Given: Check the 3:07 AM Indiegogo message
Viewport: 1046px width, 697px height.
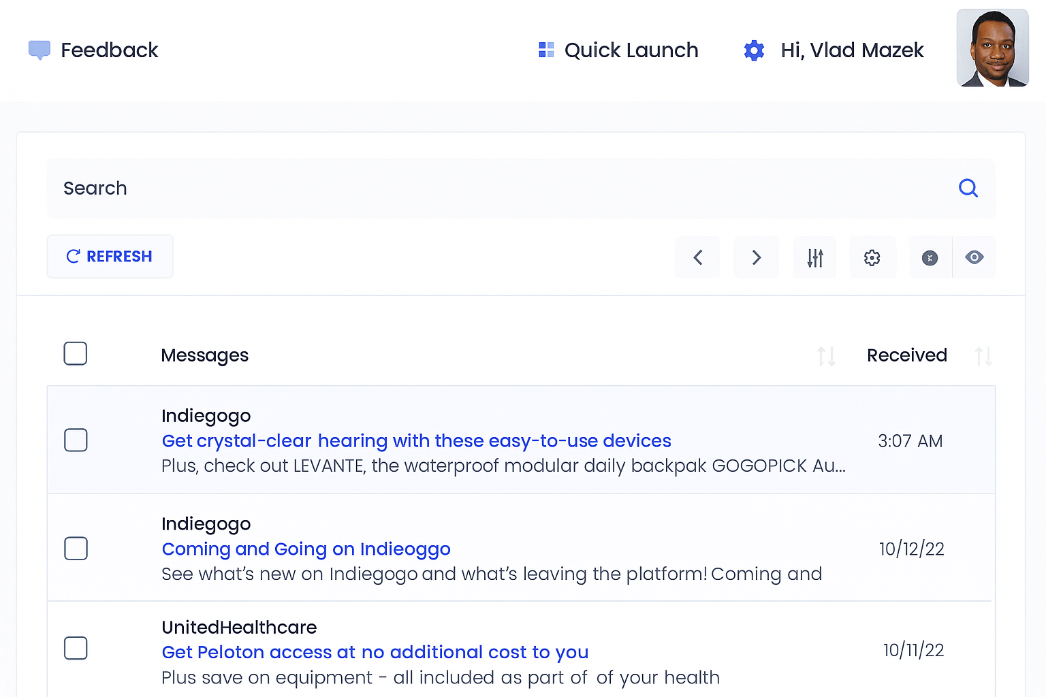Looking at the screenshot, I should [76, 440].
